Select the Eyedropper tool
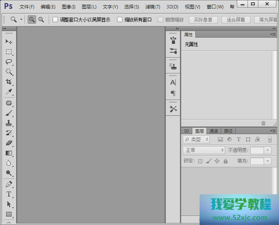This screenshot has width=279, height=225. coord(9,92)
